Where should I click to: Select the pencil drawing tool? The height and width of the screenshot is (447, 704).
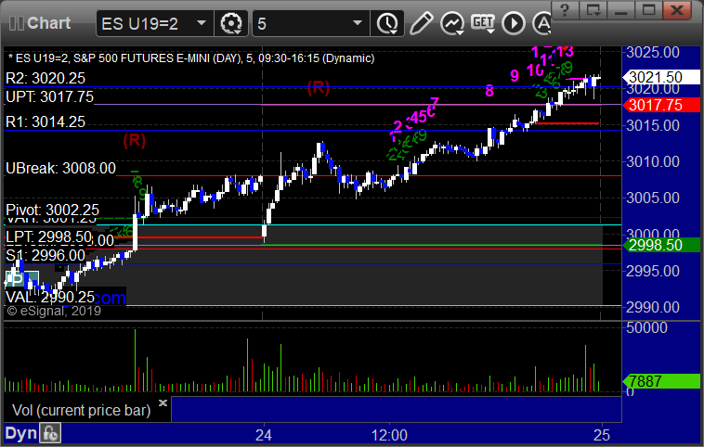click(421, 23)
